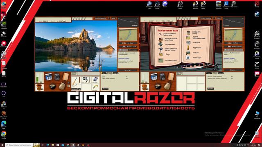Open рыболовный магазин in the right window book
262x147 pixels.
click(x=167, y=34)
